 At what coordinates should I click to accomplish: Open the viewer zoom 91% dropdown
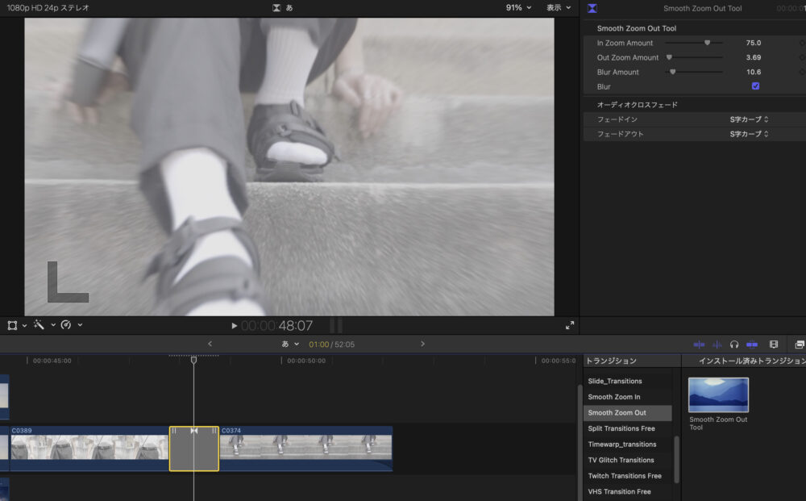[x=518, y=7]
